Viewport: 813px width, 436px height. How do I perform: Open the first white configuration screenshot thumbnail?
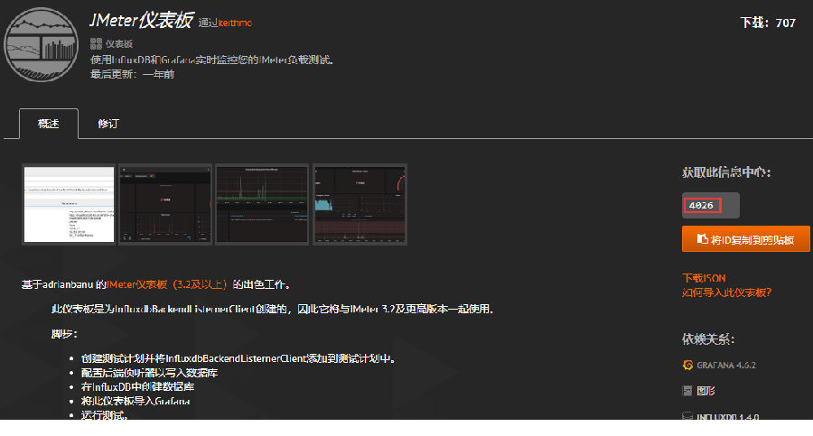(x=69, y=204)
